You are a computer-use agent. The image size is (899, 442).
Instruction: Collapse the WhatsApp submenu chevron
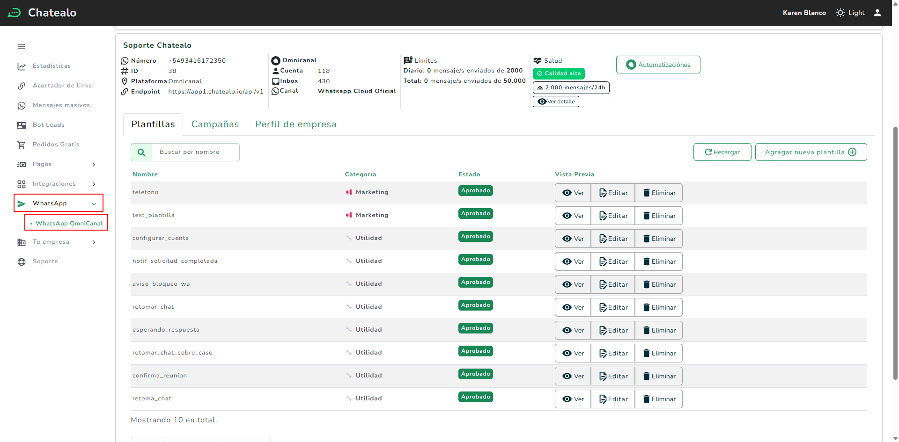(94, 204)
